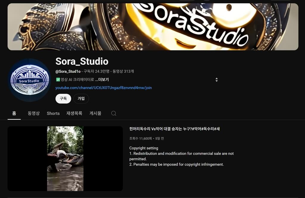Open the Shorts tab

53,113
